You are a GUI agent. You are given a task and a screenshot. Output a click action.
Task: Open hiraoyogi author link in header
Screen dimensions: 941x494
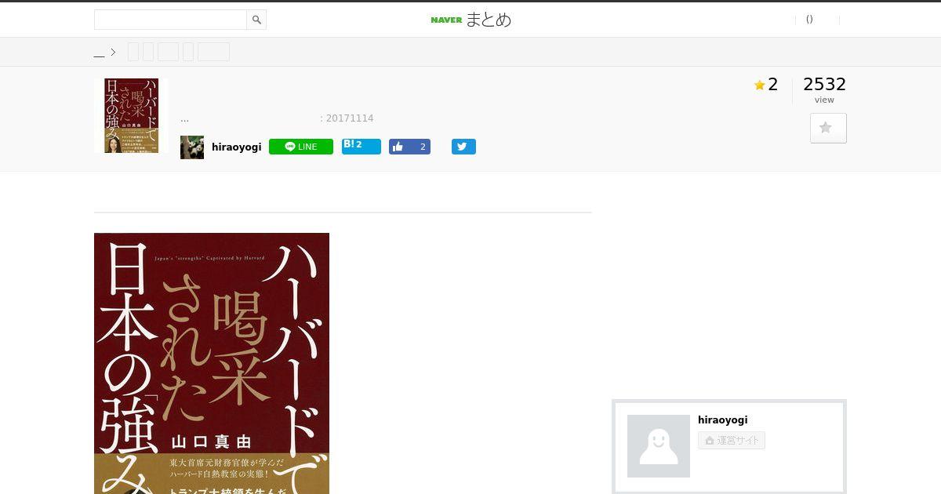coord(236,147)
